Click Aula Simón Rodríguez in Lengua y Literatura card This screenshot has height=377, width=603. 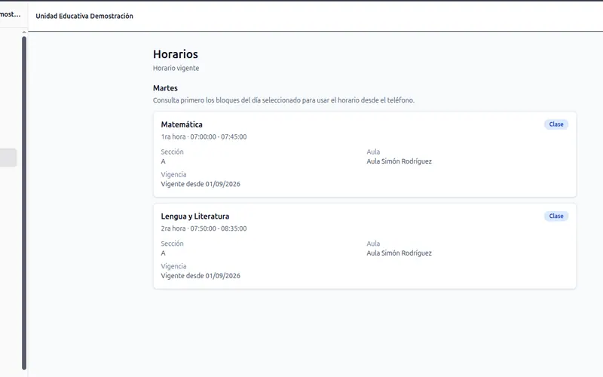(x=399, y=253)
